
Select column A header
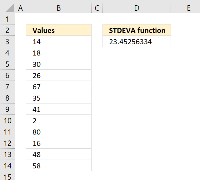(21, 8)
